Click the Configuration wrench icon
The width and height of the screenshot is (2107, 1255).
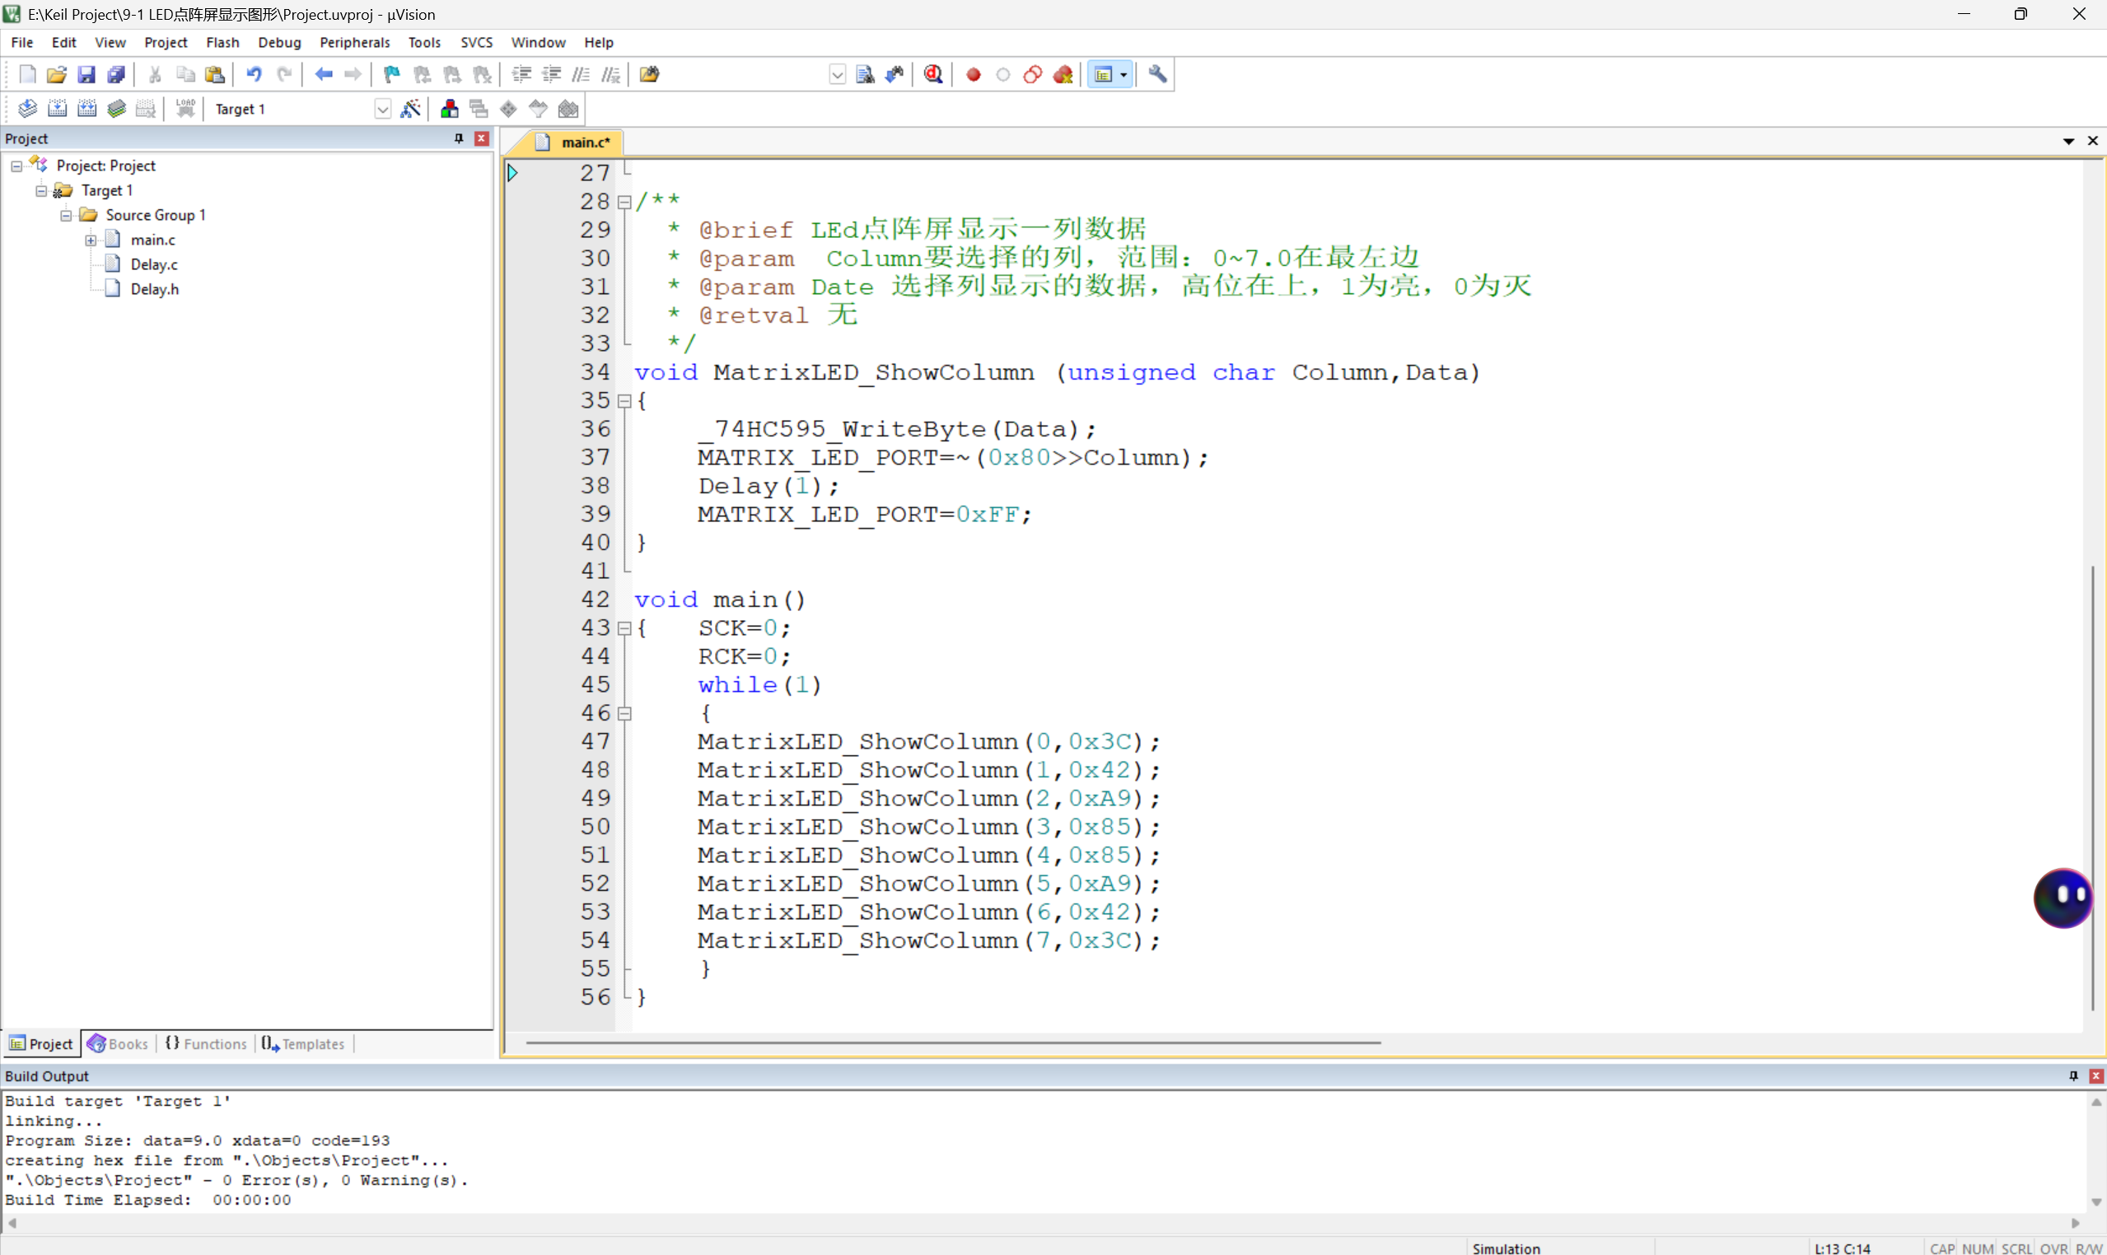pos(1157,74)
